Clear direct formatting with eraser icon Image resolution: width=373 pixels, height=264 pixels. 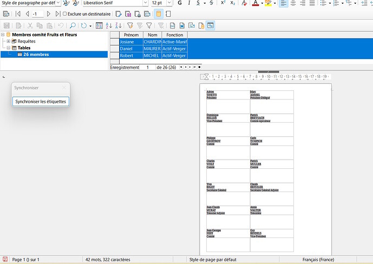(x=244, y=3)
